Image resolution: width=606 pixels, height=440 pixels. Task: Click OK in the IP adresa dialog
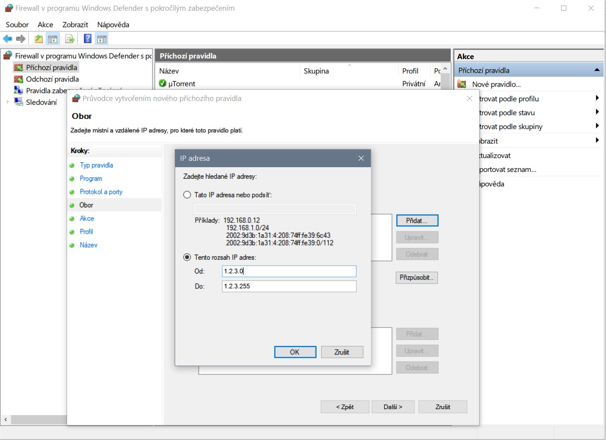pos(295,352)
